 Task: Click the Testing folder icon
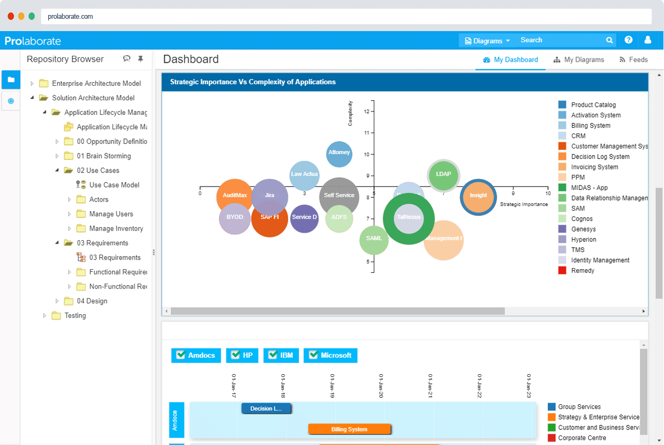tap(56, 316)
